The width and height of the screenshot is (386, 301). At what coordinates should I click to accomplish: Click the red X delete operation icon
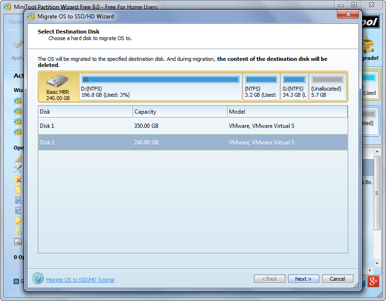click(18, 179)
